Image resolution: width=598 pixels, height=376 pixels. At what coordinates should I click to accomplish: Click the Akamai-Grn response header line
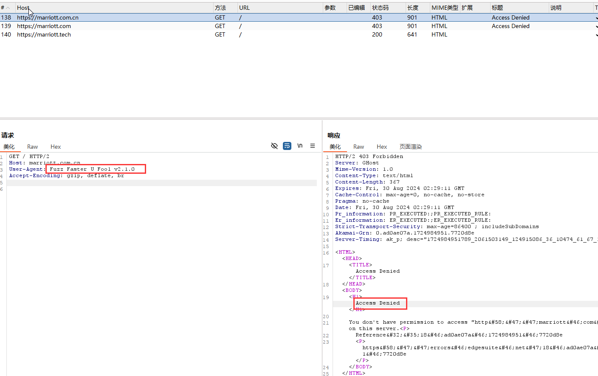(405, 233)
